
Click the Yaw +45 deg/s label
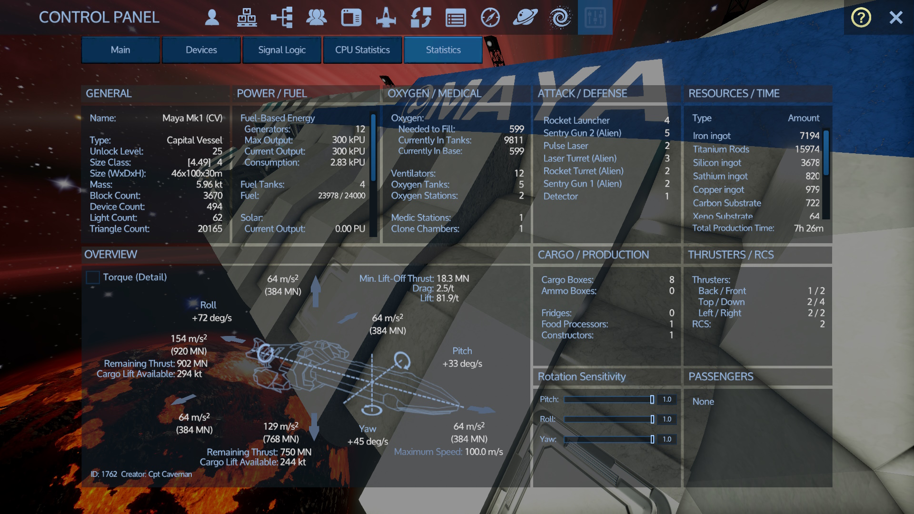[x=368, y=435]
